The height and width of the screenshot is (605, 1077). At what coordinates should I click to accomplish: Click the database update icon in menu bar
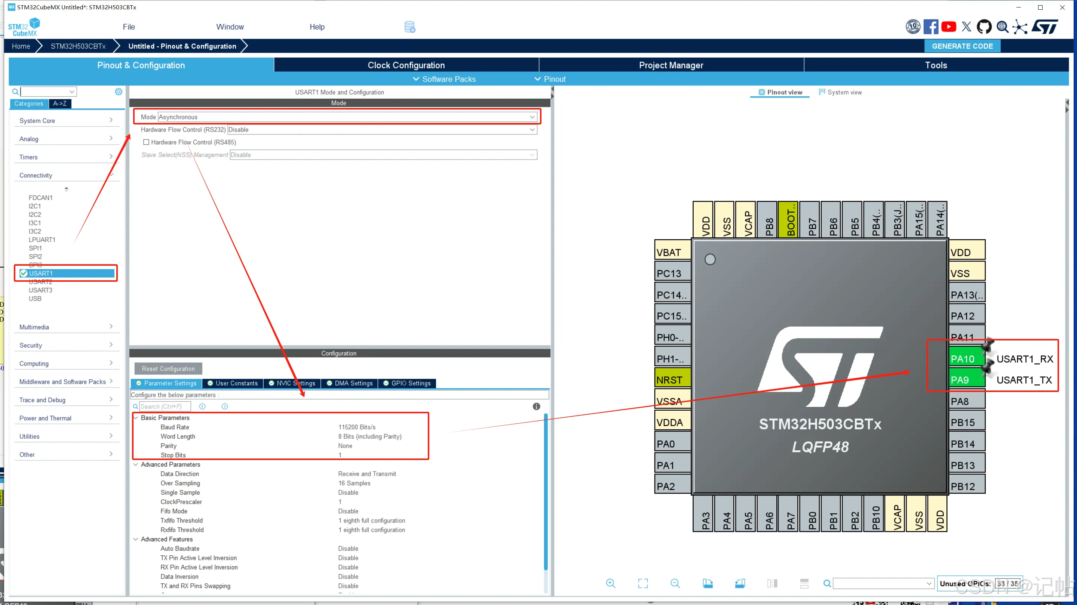(x=410, y=27)
